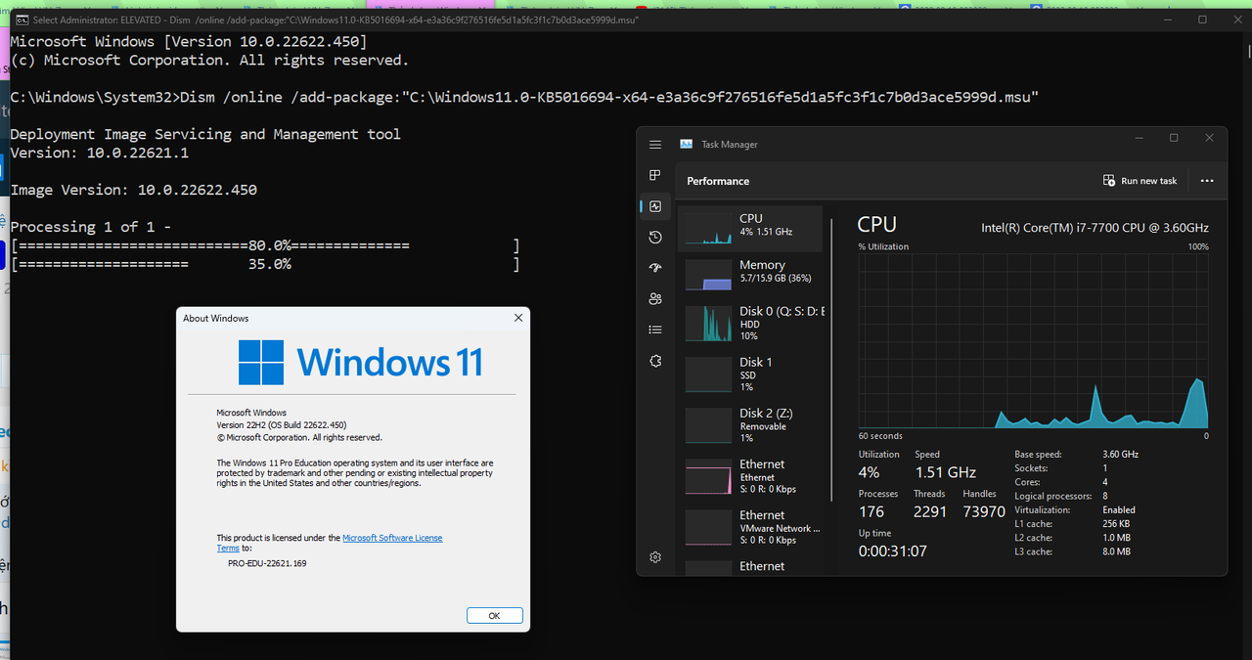Select Disk 2 (Z:) Removable entry
This screenshot has width=1252, height=660.
tap(751, 425)
